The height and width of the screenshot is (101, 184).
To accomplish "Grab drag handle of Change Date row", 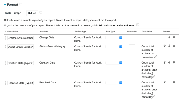I will coord(6,38).
